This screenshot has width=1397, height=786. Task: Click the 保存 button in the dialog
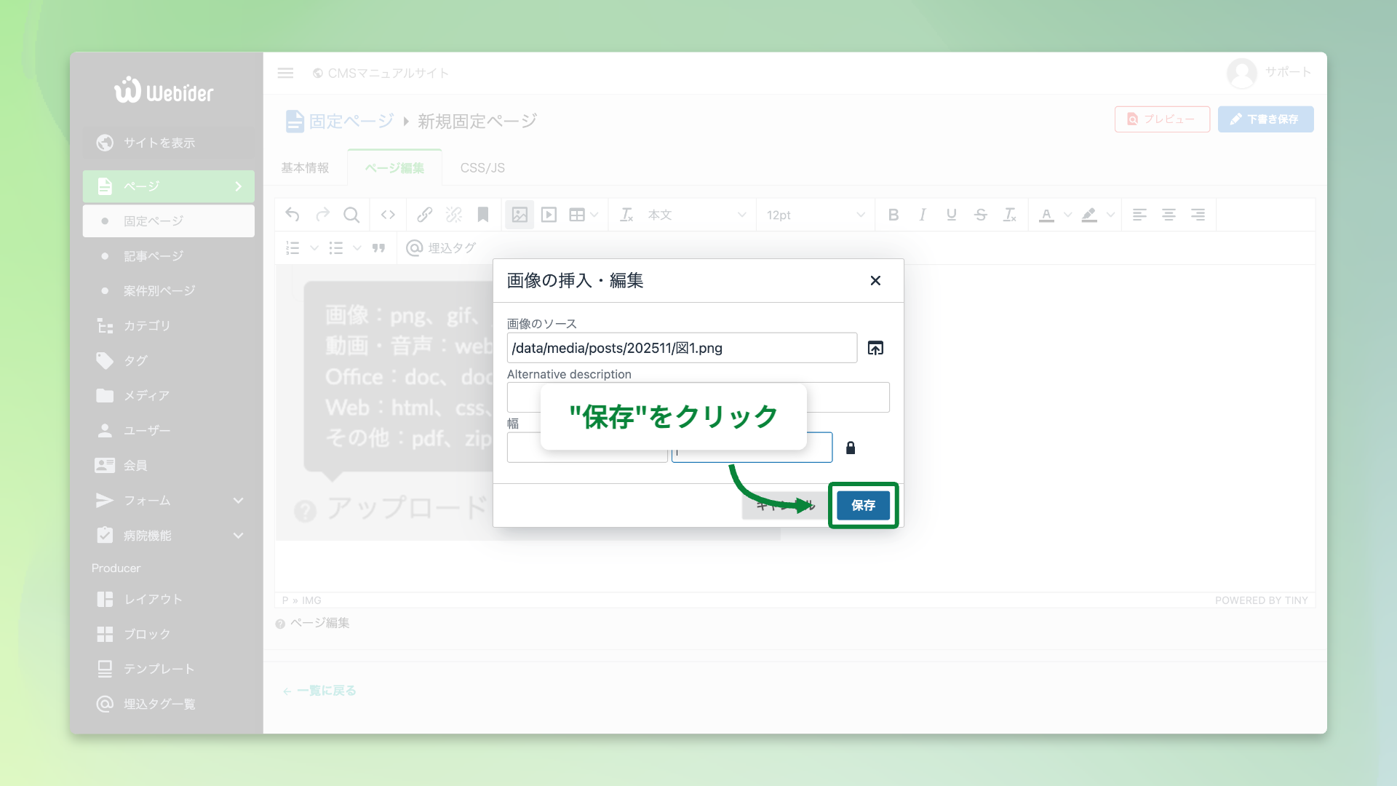coord(863,505)
